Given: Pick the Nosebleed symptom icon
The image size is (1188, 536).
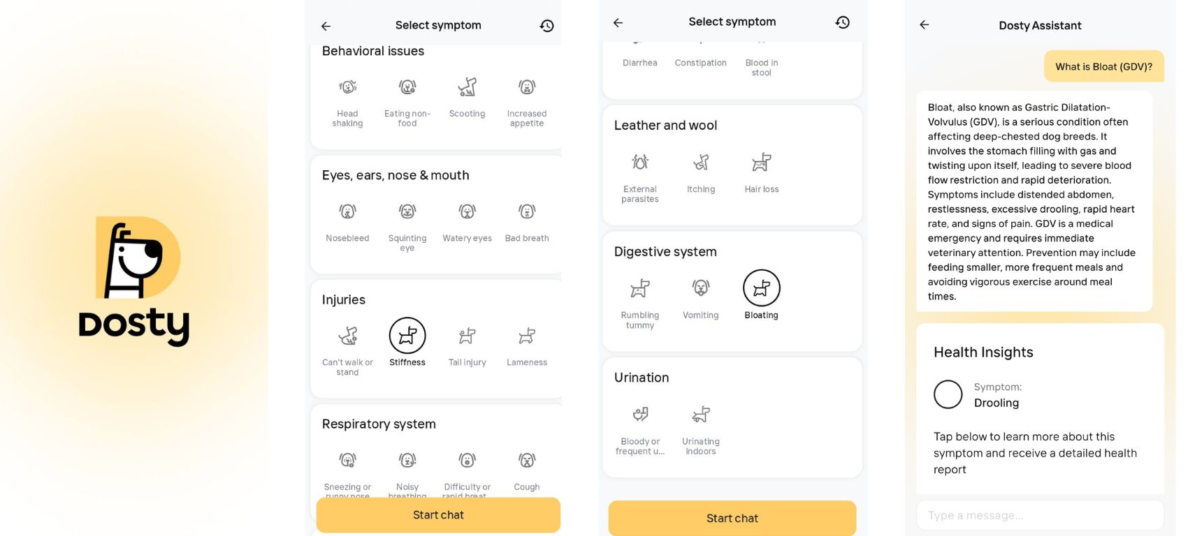Looking at the screenshot, I should (347, 211).
